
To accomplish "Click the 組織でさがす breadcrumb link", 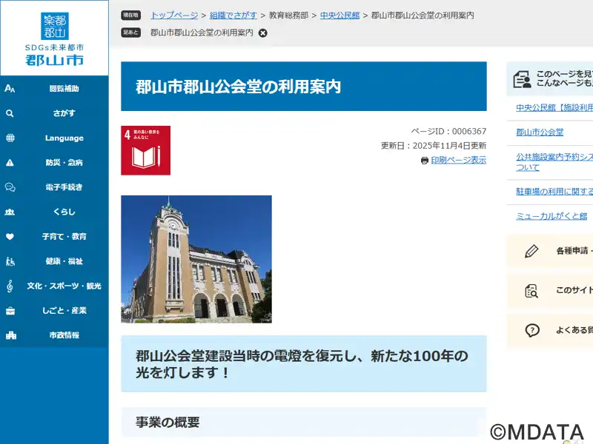I will [x=233, y=15].
